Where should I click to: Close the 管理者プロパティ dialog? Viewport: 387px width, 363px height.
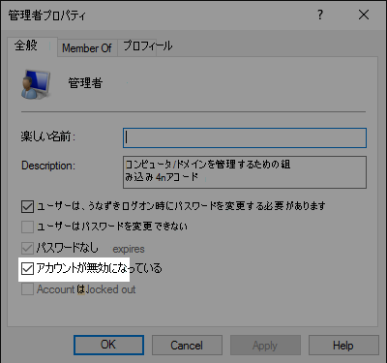tap(364, 15)
